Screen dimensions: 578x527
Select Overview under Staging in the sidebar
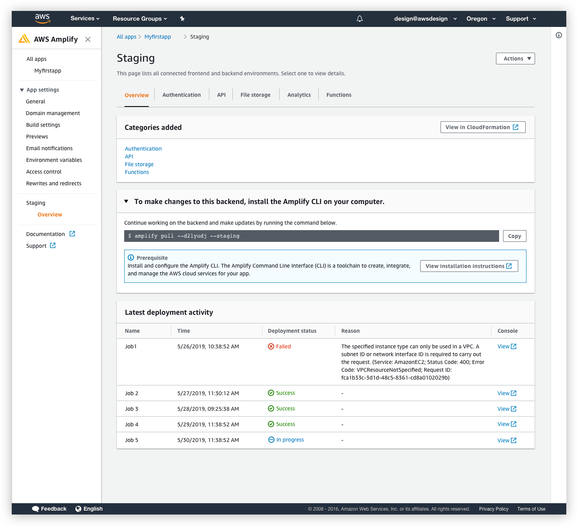(x=50, y=215)
